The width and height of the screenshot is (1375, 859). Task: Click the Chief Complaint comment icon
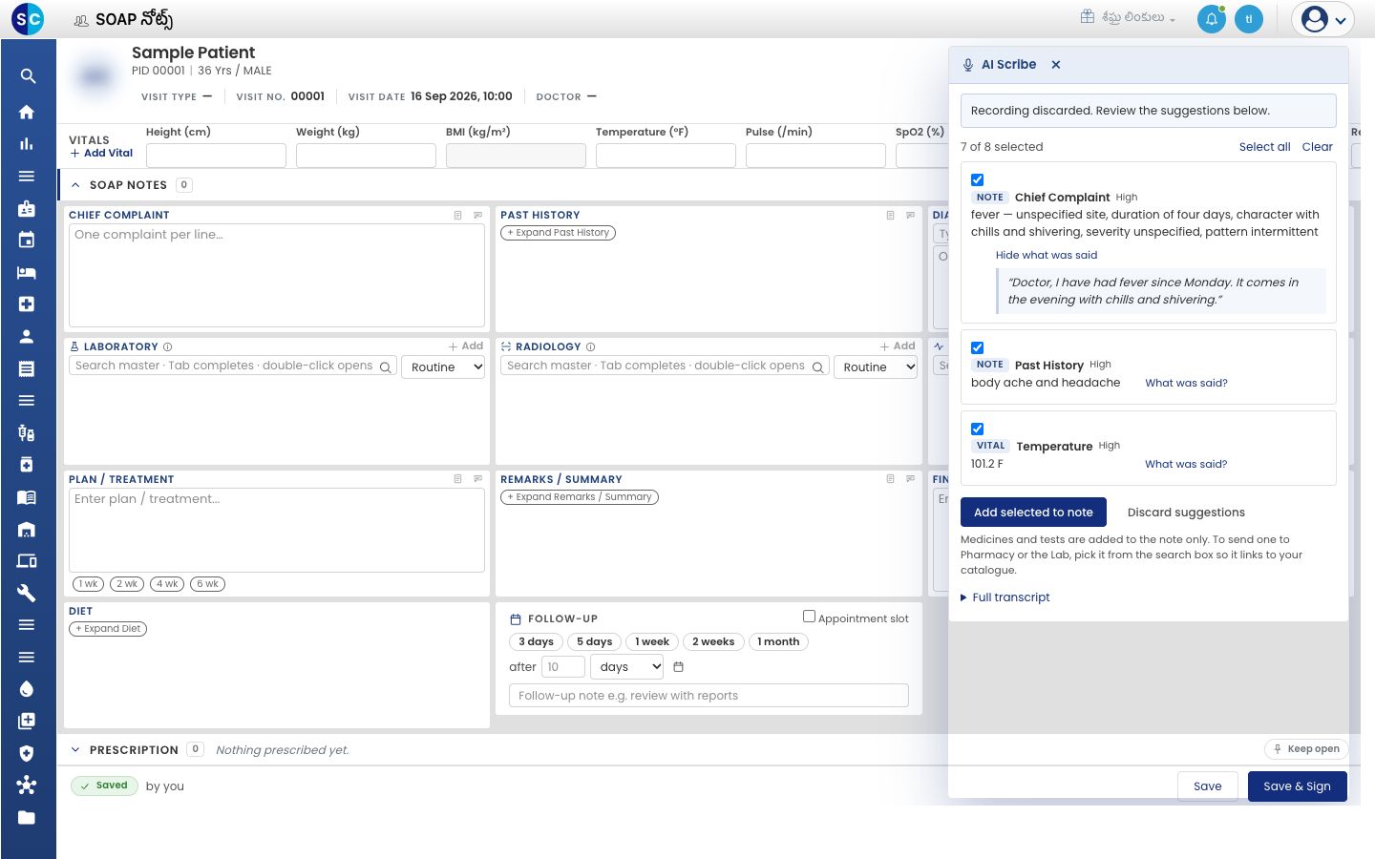478,216
